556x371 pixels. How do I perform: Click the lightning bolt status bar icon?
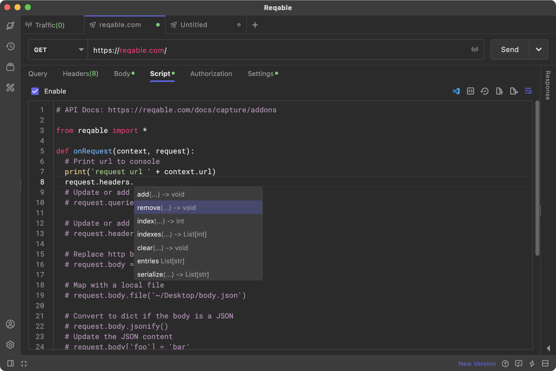click(532, 364)
